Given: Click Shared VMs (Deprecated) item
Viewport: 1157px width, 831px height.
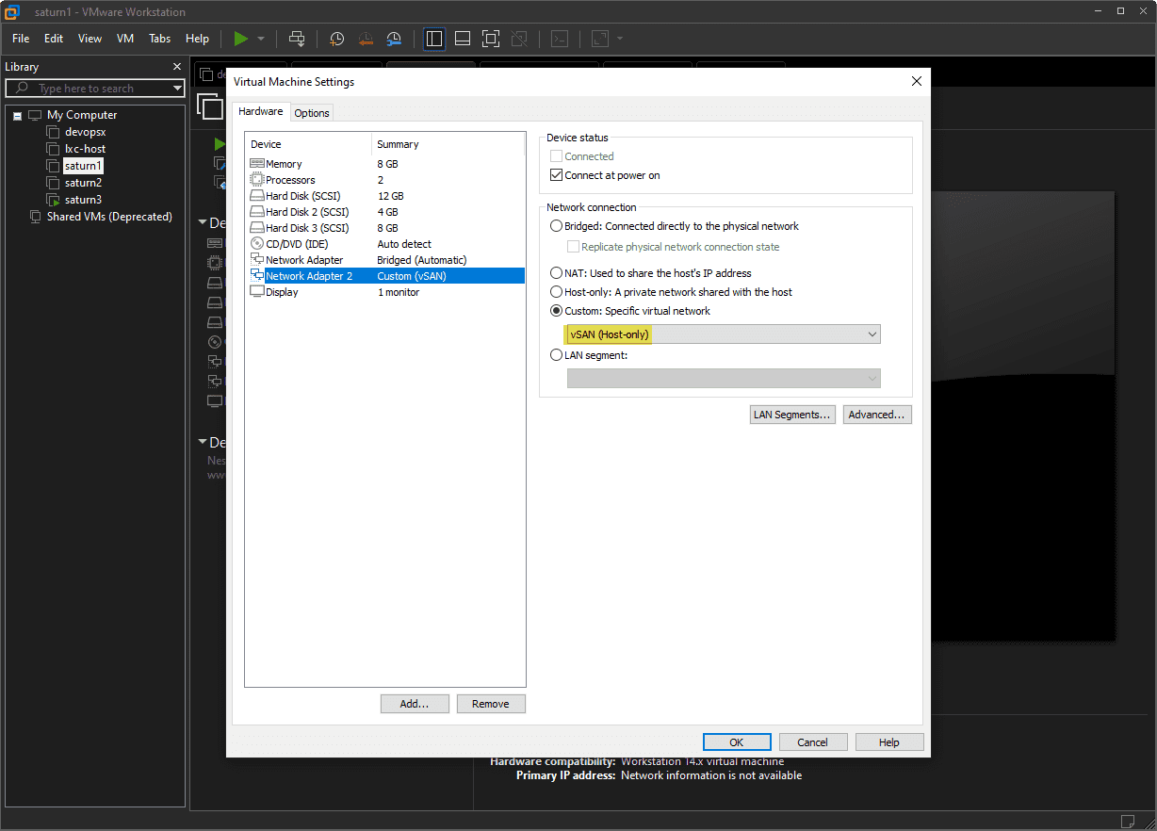Looking at the screenshot, I should [109, 217].
